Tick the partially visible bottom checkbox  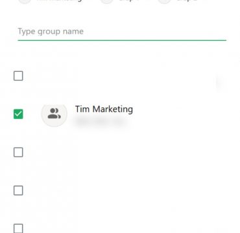[18, 228]
